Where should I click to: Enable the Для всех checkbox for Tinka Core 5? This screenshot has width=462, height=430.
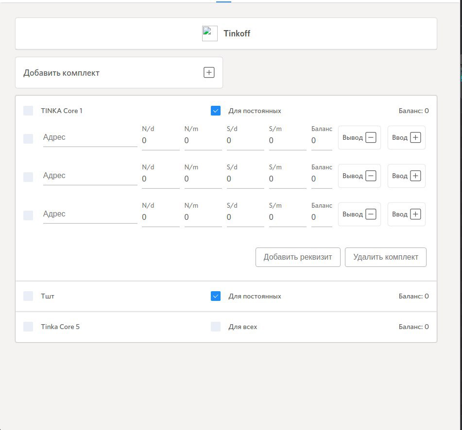216,327
